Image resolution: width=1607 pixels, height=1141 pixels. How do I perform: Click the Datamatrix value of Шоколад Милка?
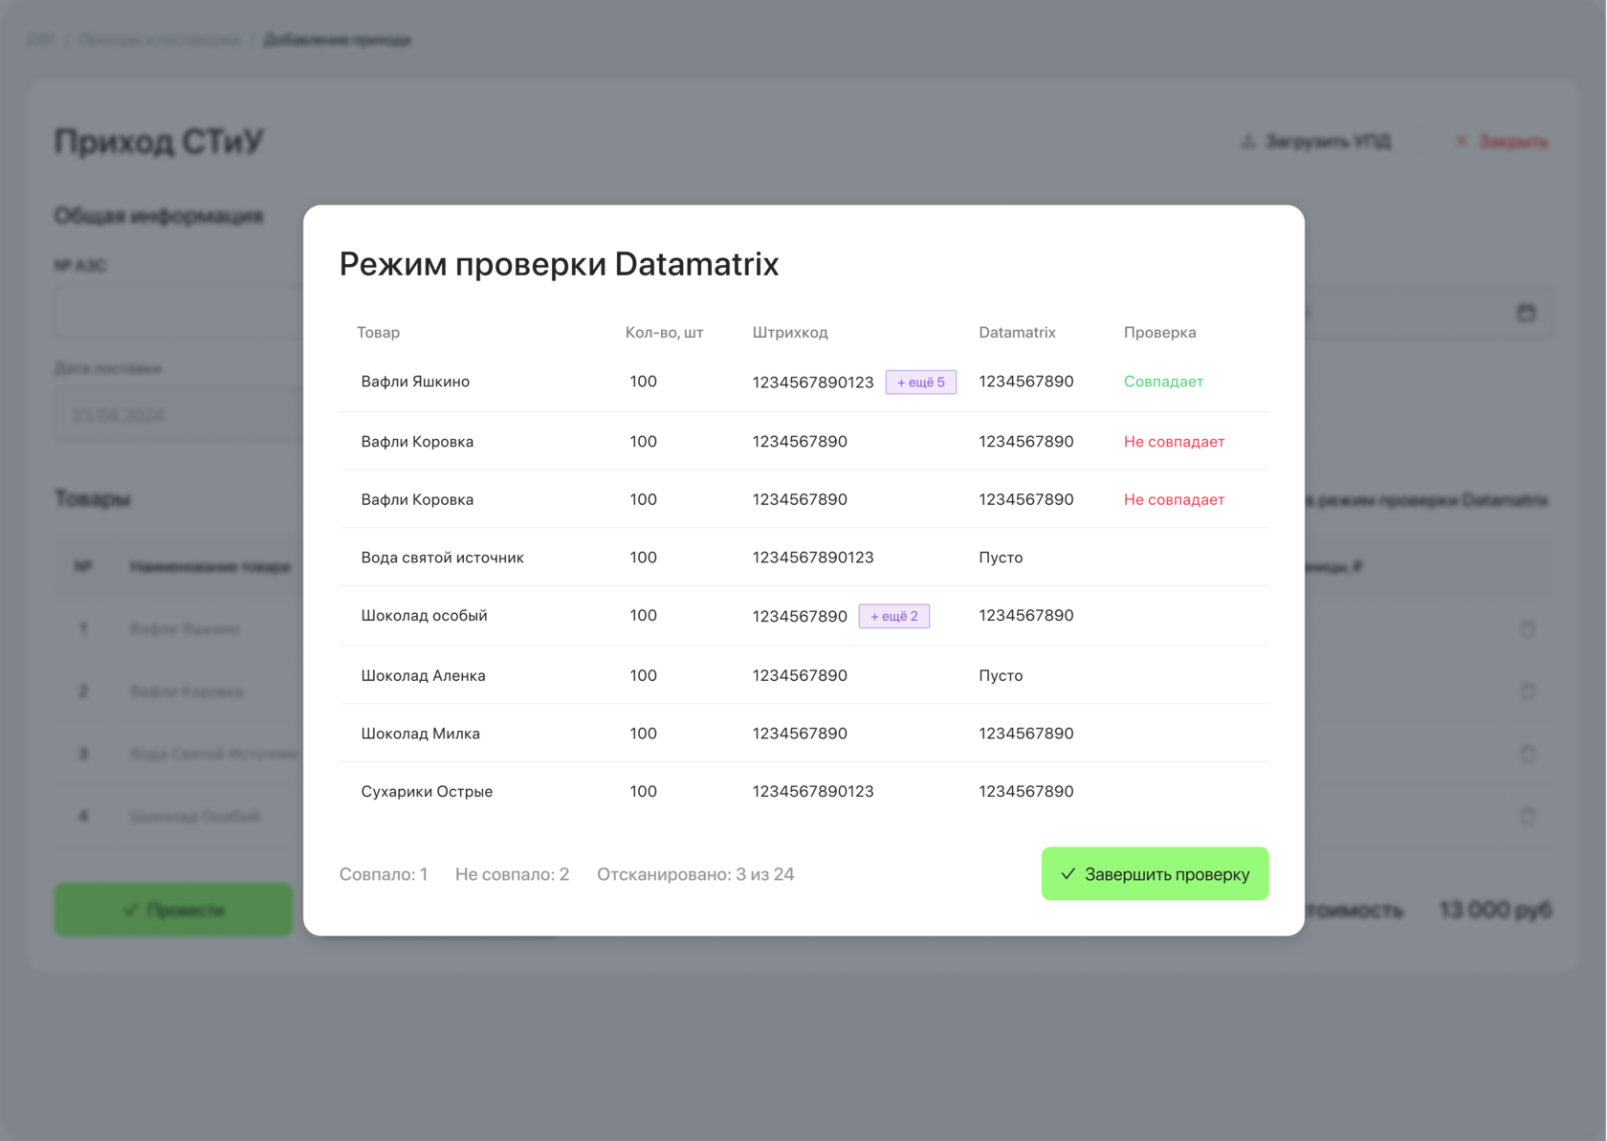point(1026,734)
